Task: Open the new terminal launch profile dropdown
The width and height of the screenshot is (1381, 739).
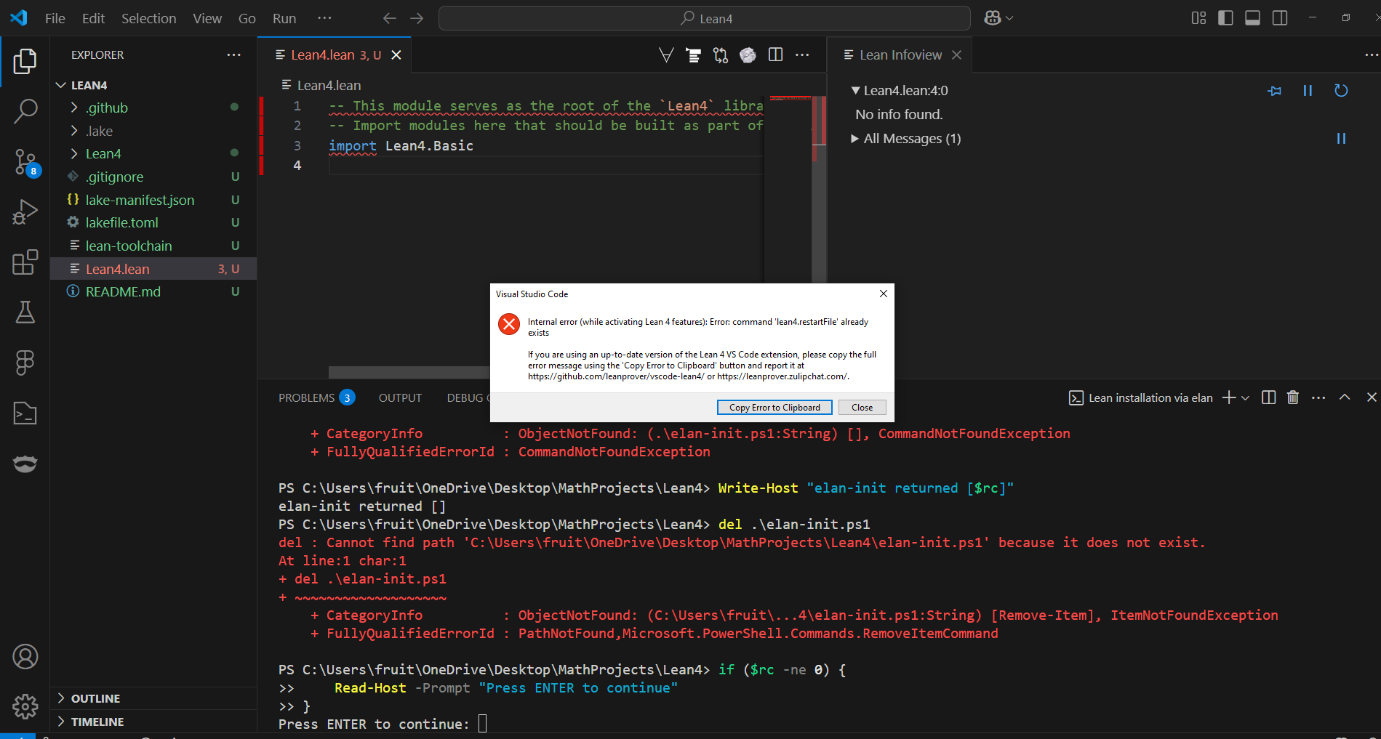Action: tap(1245, 397)
